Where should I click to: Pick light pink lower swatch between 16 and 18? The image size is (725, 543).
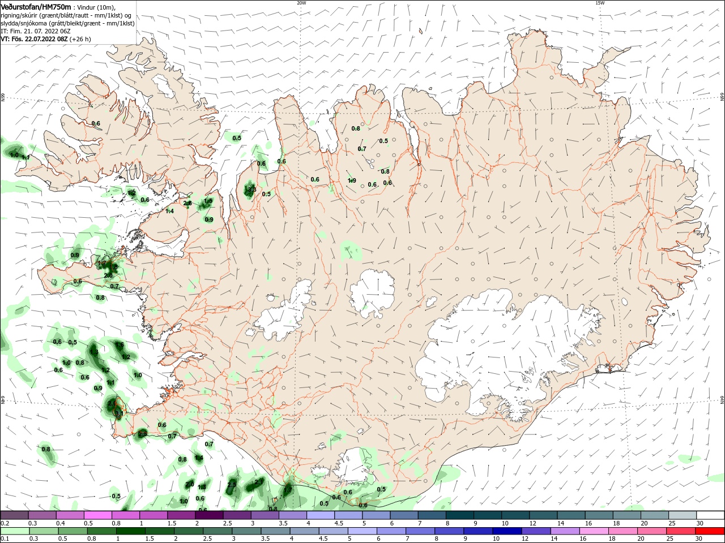(x=594, y=531)
